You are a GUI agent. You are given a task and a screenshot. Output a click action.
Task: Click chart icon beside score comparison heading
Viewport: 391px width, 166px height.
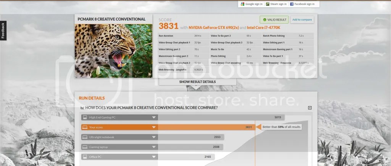point(82,108)
